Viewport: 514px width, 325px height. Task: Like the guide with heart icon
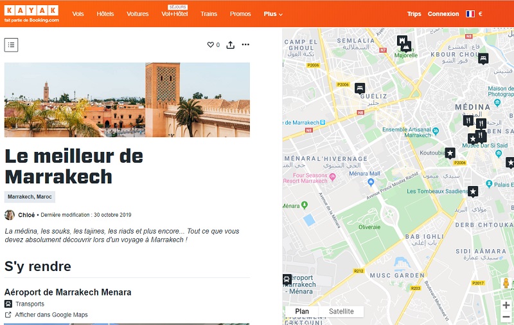209,45
